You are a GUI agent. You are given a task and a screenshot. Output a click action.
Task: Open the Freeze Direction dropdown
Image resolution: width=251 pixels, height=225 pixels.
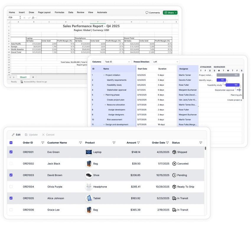(x=165, y=62)
